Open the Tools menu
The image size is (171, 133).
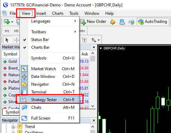pyautogui.click(x=74, y=13)
